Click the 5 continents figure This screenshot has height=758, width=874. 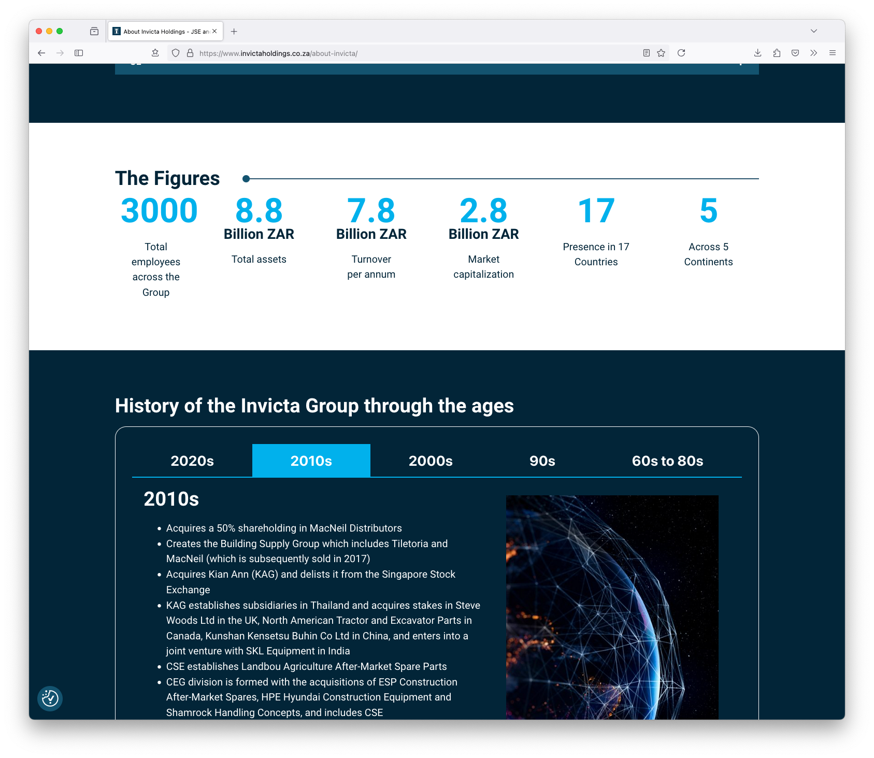709,211
